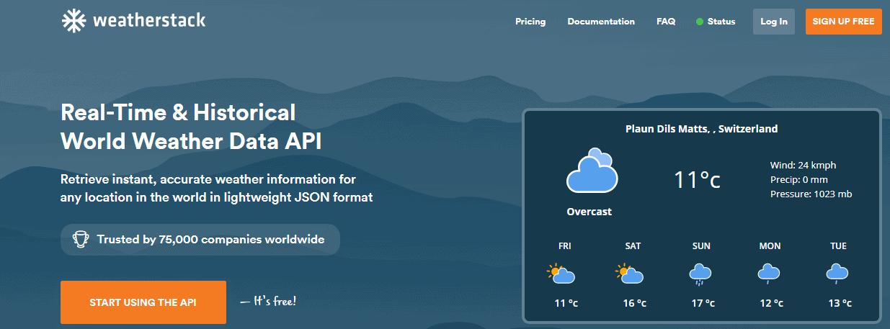Click 'Pressure: 1023 mb' value
This screenshot has height=329, width=890.
[x=811, y=194]
